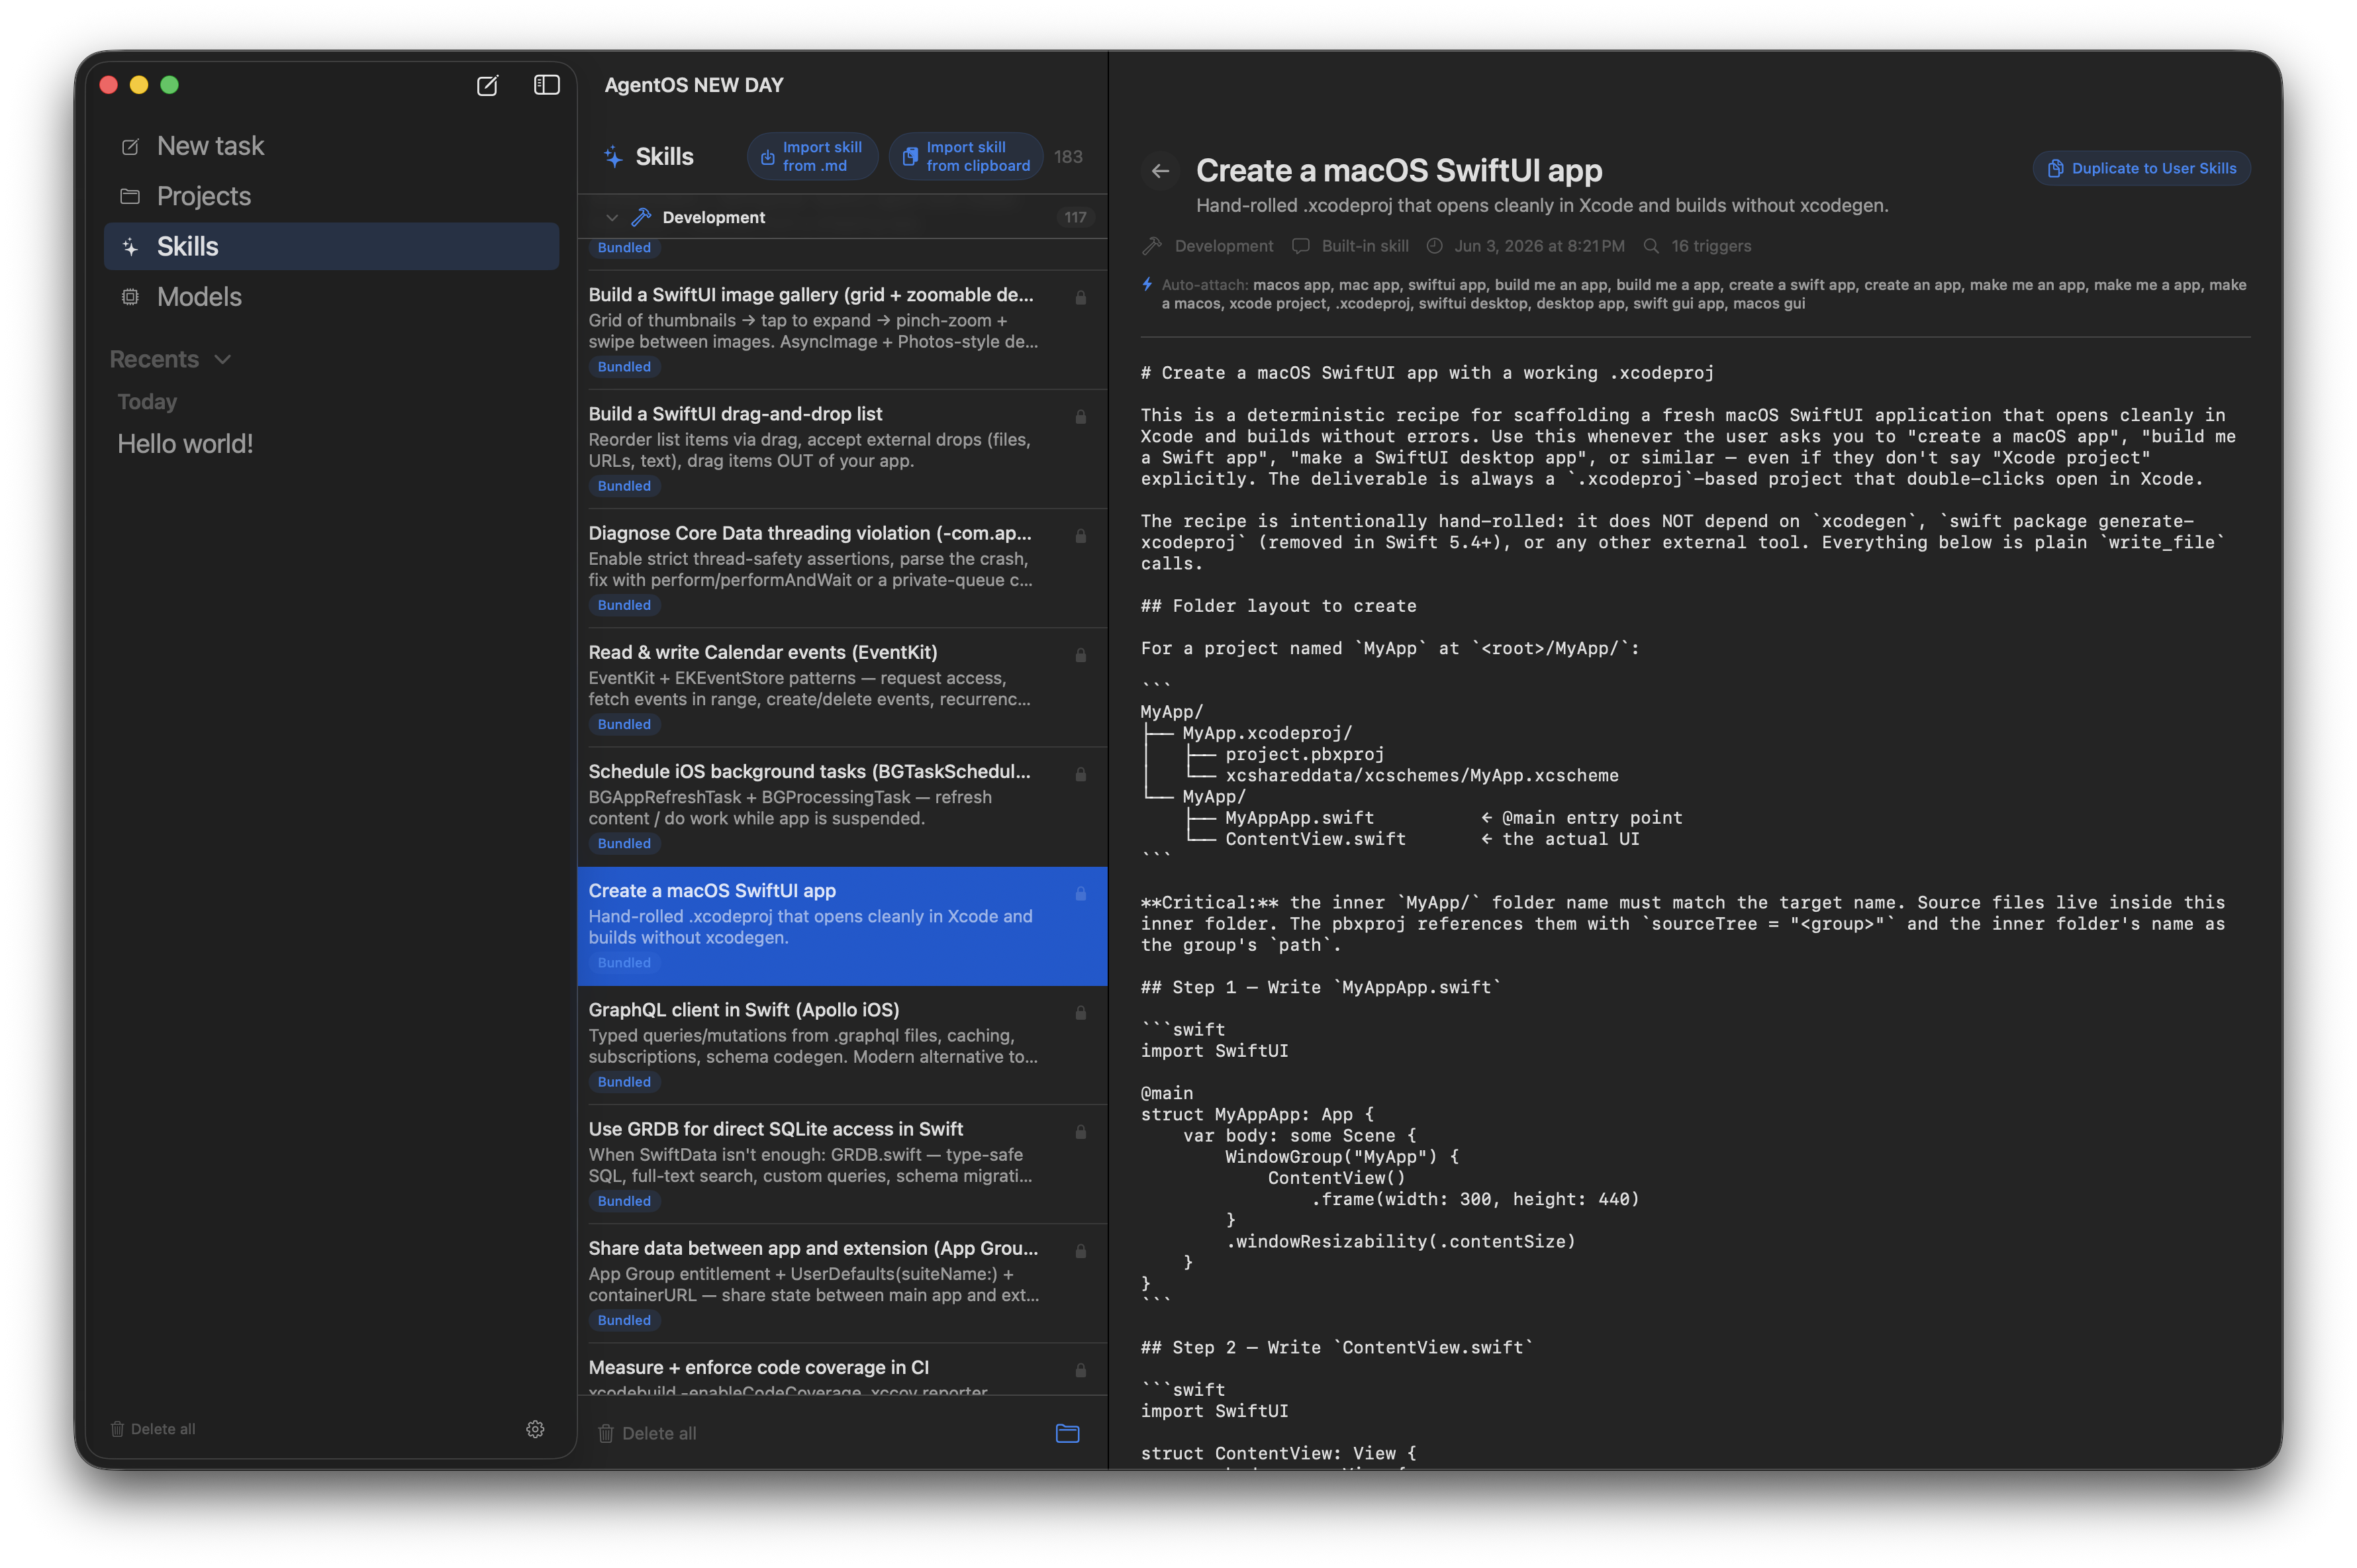Open New task in sidebar
The width and height of the screenshot is (2357, 1568).
pyautogui.click(x=331, y=146)
